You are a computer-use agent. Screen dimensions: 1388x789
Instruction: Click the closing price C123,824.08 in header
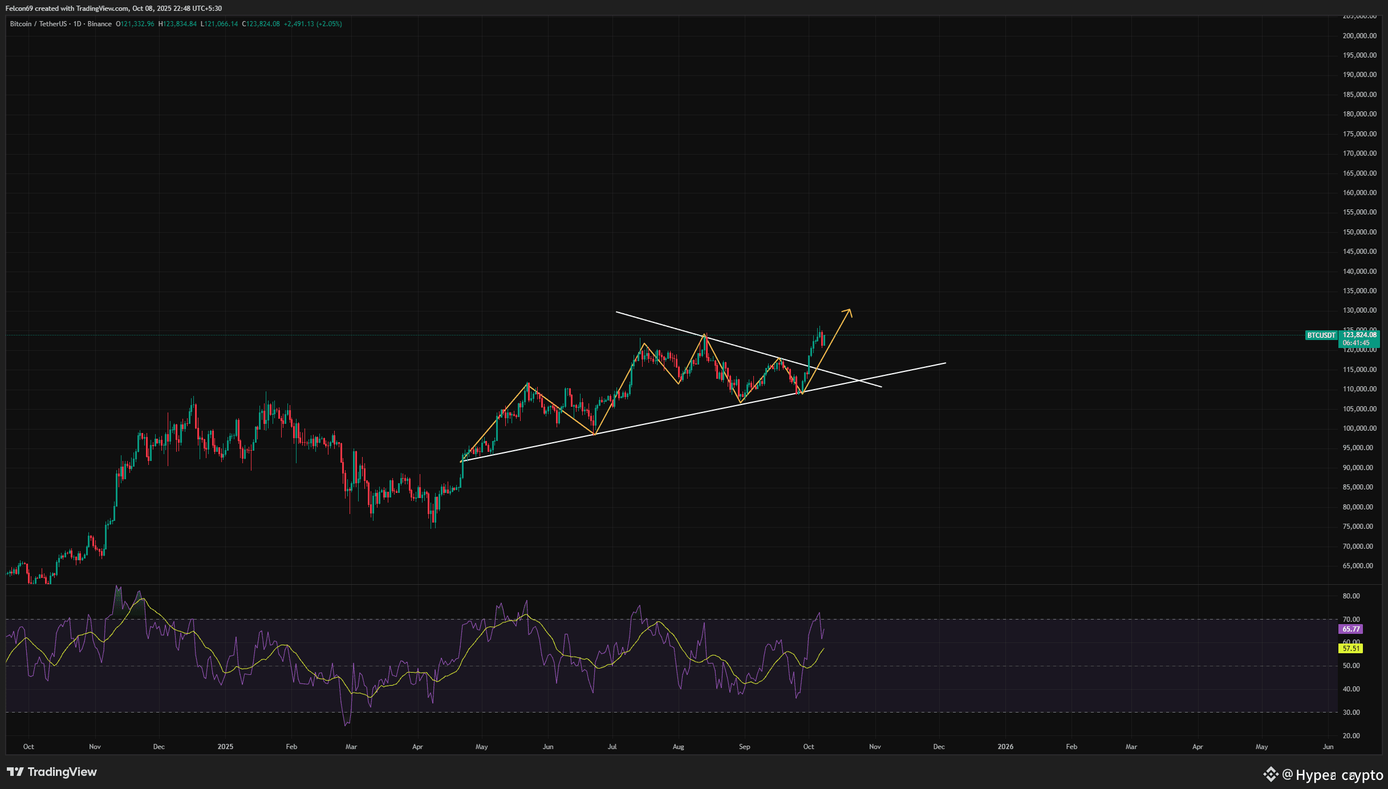pos(261,24)
